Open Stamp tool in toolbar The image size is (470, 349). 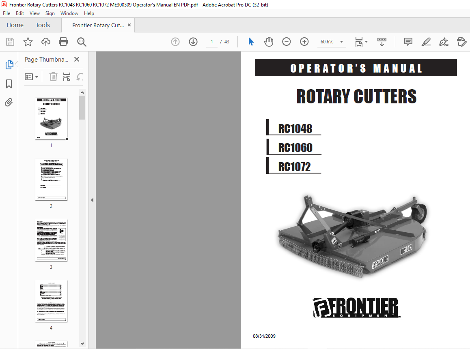click(x=461, y=42)
